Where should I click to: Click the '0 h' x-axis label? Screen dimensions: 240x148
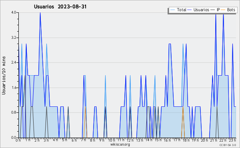point(18,140)
